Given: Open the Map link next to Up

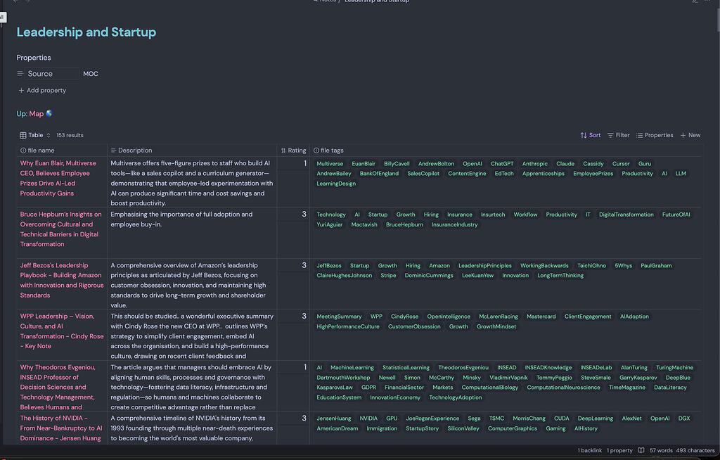Looking at the screenshot, I should click(37, 114).
